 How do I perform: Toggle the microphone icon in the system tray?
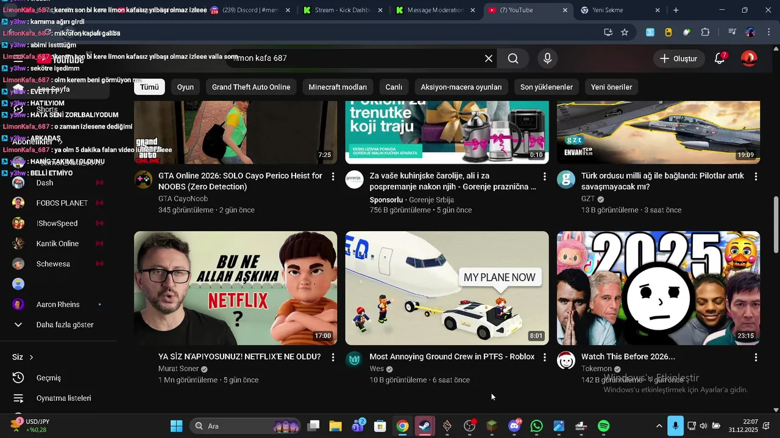pyautogui.click(x=675, y=426)
